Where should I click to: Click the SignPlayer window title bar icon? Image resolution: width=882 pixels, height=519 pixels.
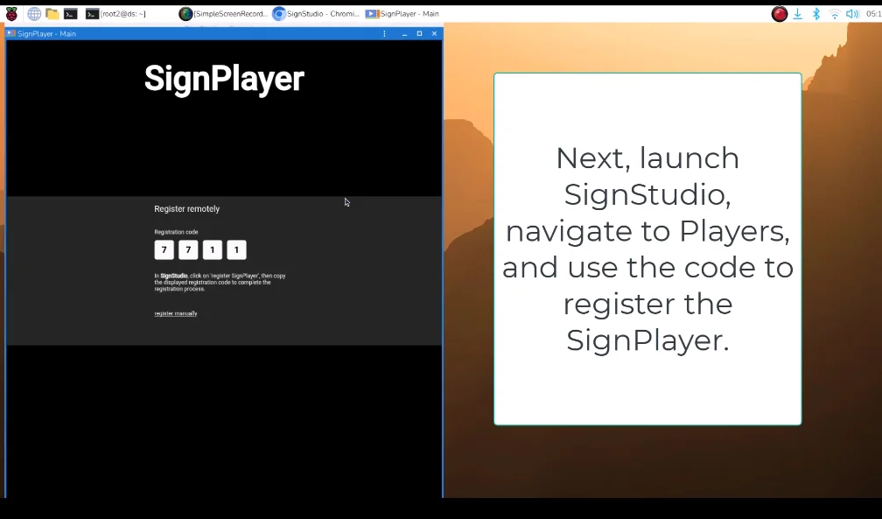(10, 33)
